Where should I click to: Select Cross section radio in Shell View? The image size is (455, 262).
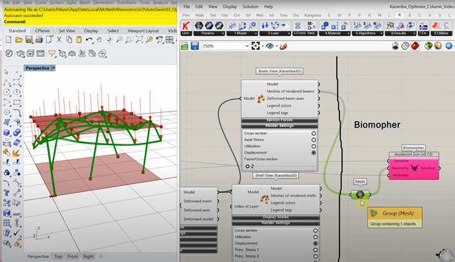click(316, 230)
